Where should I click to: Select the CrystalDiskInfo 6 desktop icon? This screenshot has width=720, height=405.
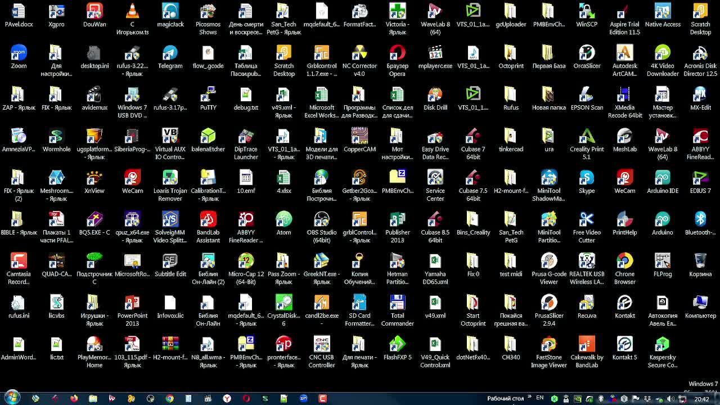coord(283,304)
